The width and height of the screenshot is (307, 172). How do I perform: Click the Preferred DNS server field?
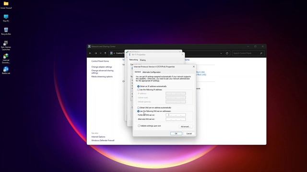[x=176, y=115]
